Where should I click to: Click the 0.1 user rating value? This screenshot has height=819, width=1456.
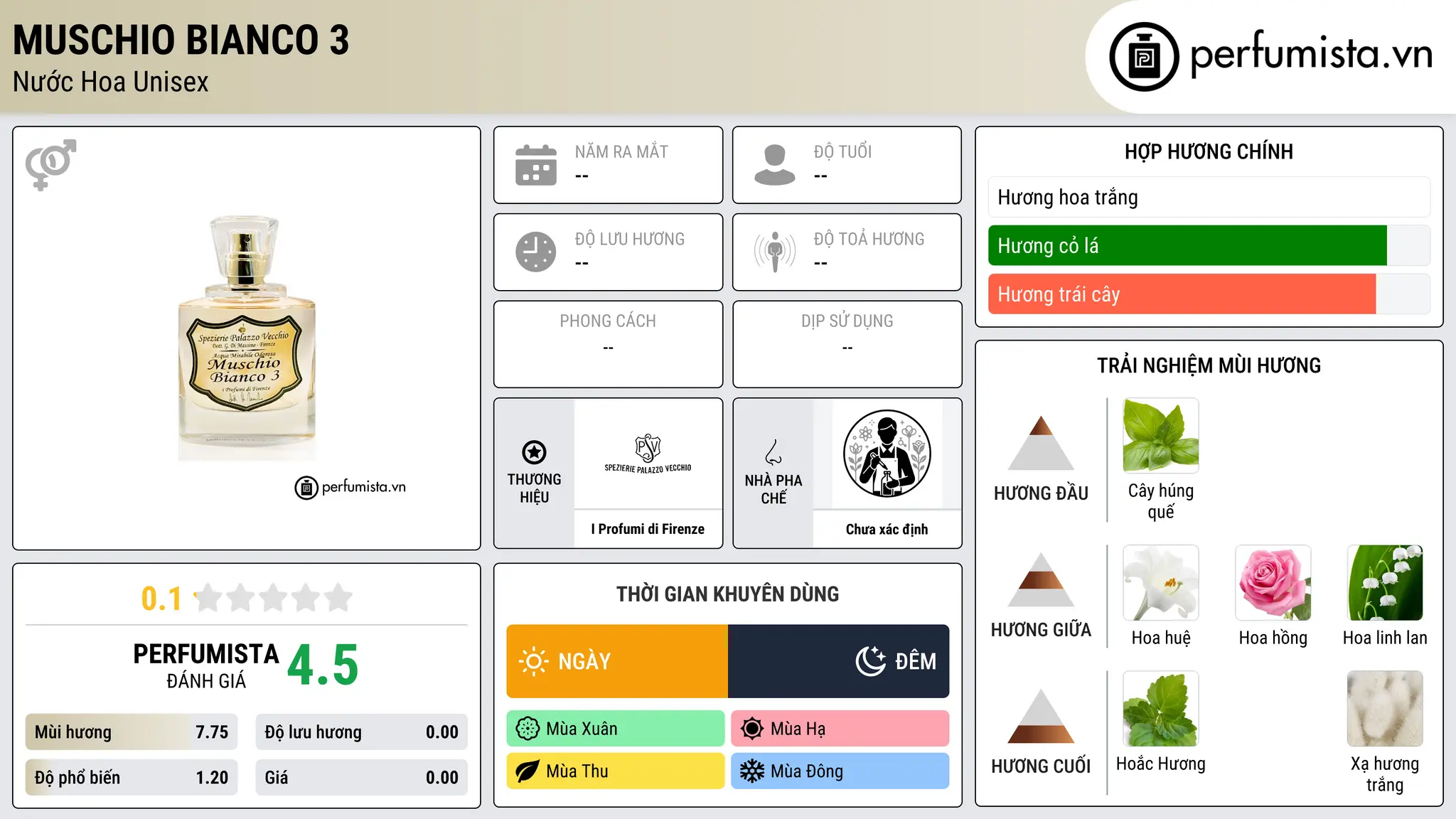coord(161,599)
